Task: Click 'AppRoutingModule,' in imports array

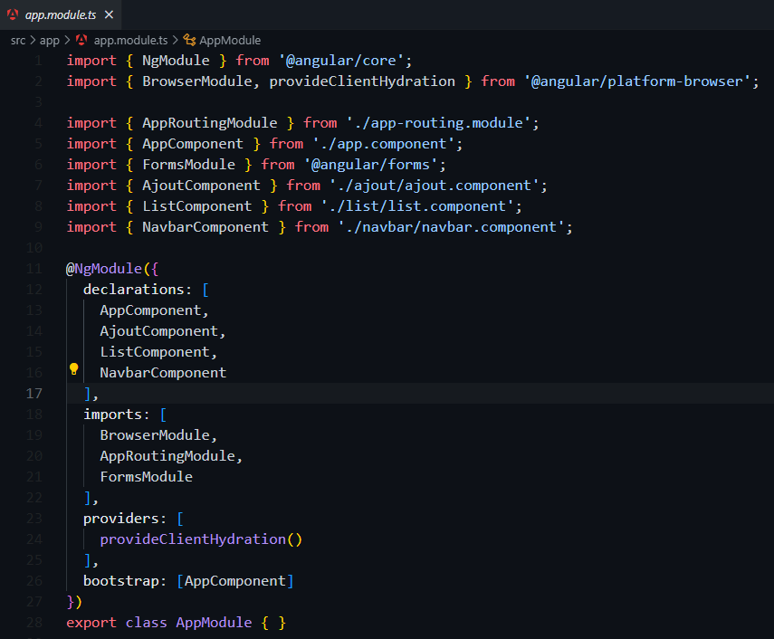Action: 171,456
